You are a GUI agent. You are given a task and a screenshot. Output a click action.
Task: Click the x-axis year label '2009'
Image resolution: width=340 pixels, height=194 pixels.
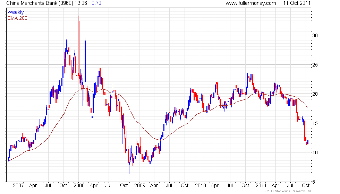pos(139,186)
